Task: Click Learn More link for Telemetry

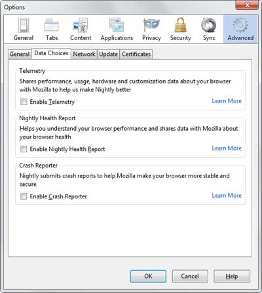Action: coord(227,101)
